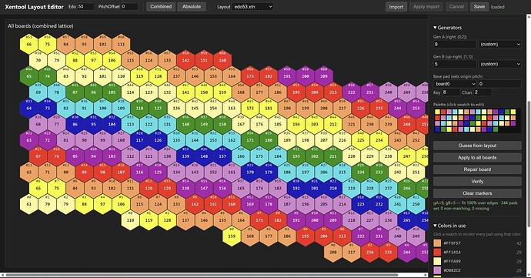Select purple hex pad with pitch 63
This screenshot has height=278, width=531.
click(x=28, y=140)
